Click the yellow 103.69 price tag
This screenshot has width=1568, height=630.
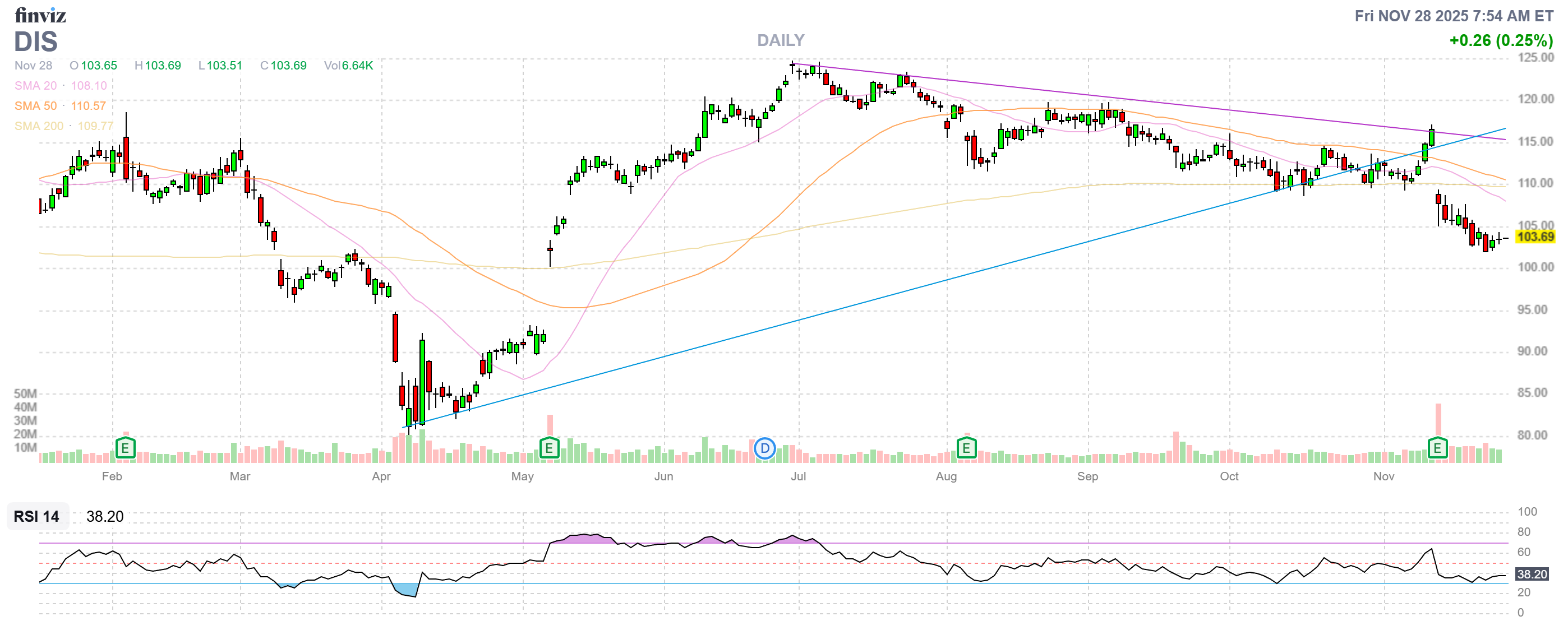click(1535, 237)
